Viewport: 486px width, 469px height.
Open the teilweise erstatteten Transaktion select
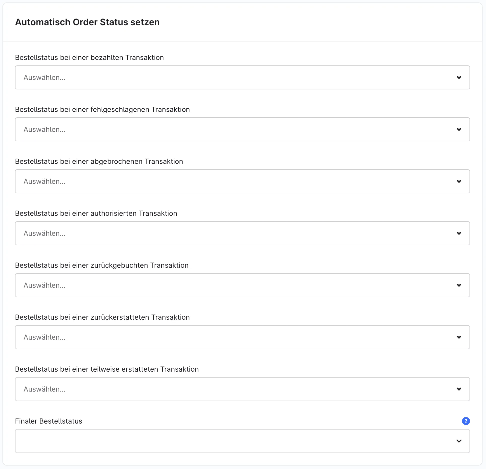click(x=242, y=389)
